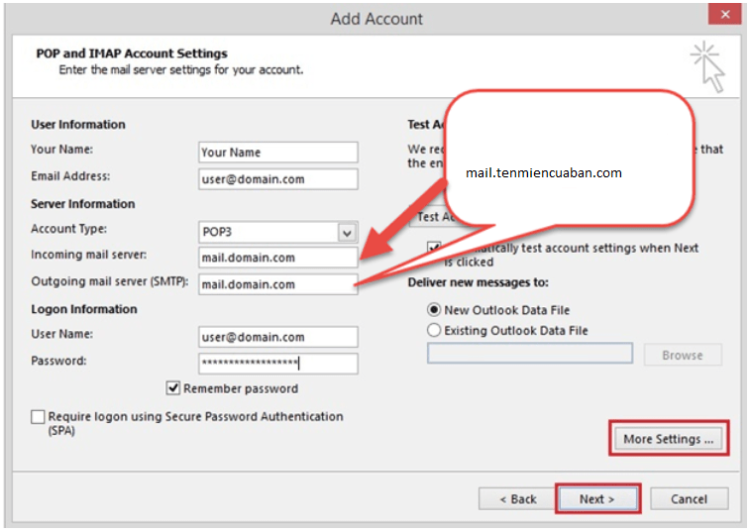
Task: Click the cursor sparkle icon in header
Action: pyautogui.click(x=711, y=66)
